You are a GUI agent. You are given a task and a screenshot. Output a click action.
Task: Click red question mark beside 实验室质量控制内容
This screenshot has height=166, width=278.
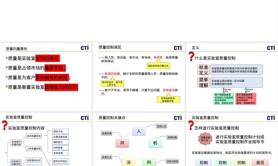(x=5, y=125)
